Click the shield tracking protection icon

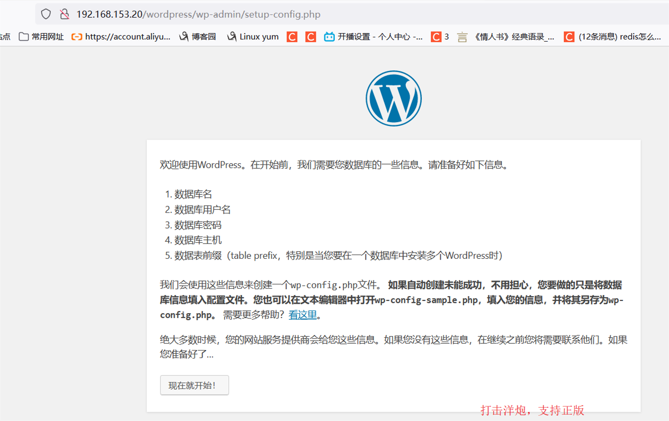click(46, 14)
